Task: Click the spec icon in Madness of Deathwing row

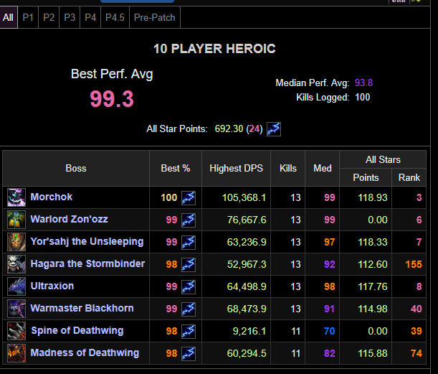Action: 189,353
